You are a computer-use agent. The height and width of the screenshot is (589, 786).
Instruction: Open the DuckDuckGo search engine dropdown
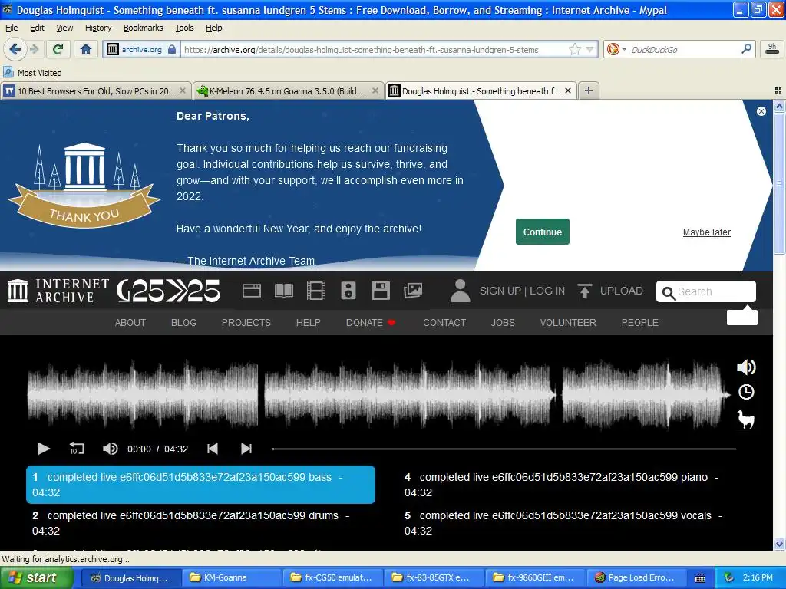(616, 49)
